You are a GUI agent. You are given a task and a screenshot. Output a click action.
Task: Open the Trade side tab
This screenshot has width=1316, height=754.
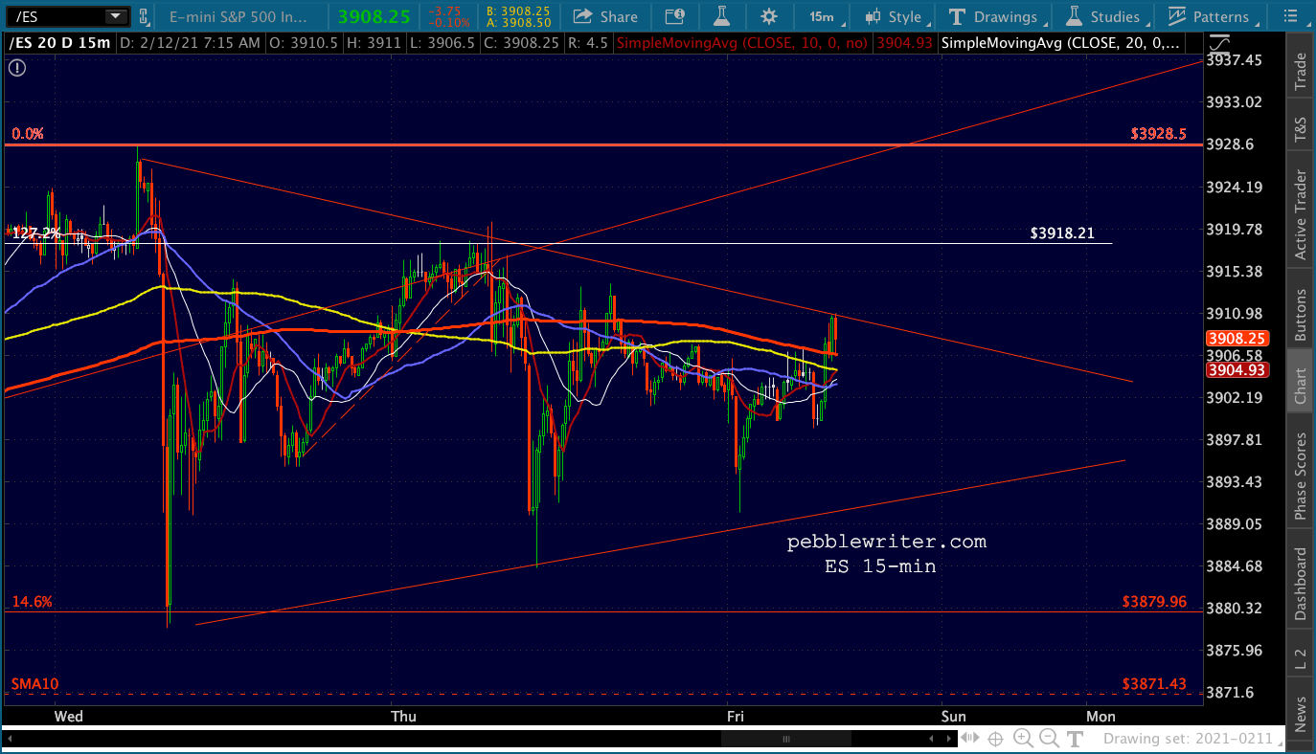click(1301, 72)
